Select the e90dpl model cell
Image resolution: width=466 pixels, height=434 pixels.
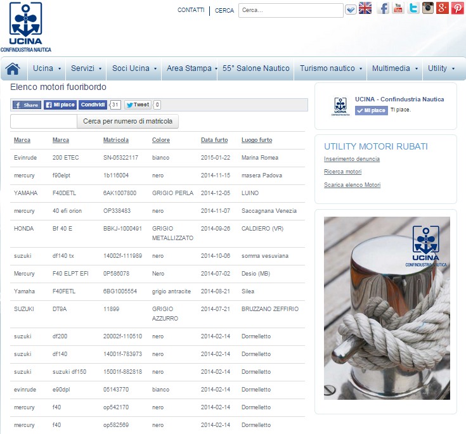[x=61, y=390]
